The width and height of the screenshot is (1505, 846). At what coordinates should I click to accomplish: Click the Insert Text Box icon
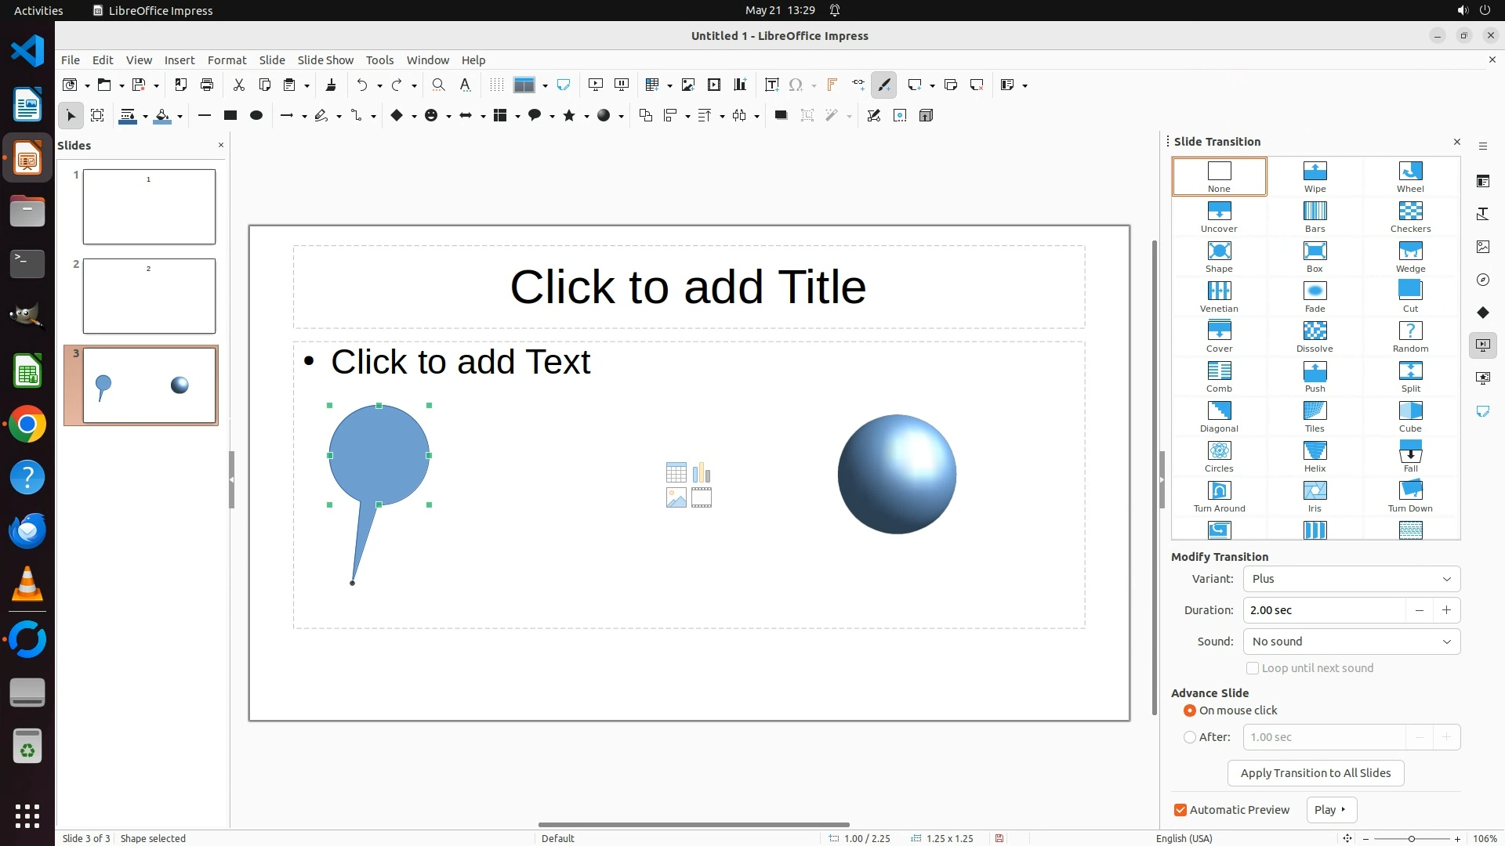(x=771, y=85)
